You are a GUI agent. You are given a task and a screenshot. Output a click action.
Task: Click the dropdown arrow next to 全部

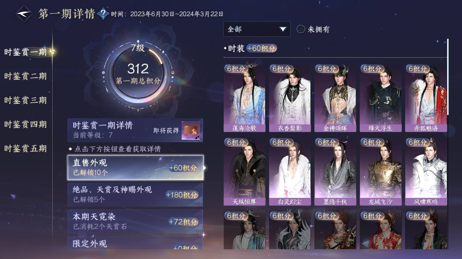point(282,29)
